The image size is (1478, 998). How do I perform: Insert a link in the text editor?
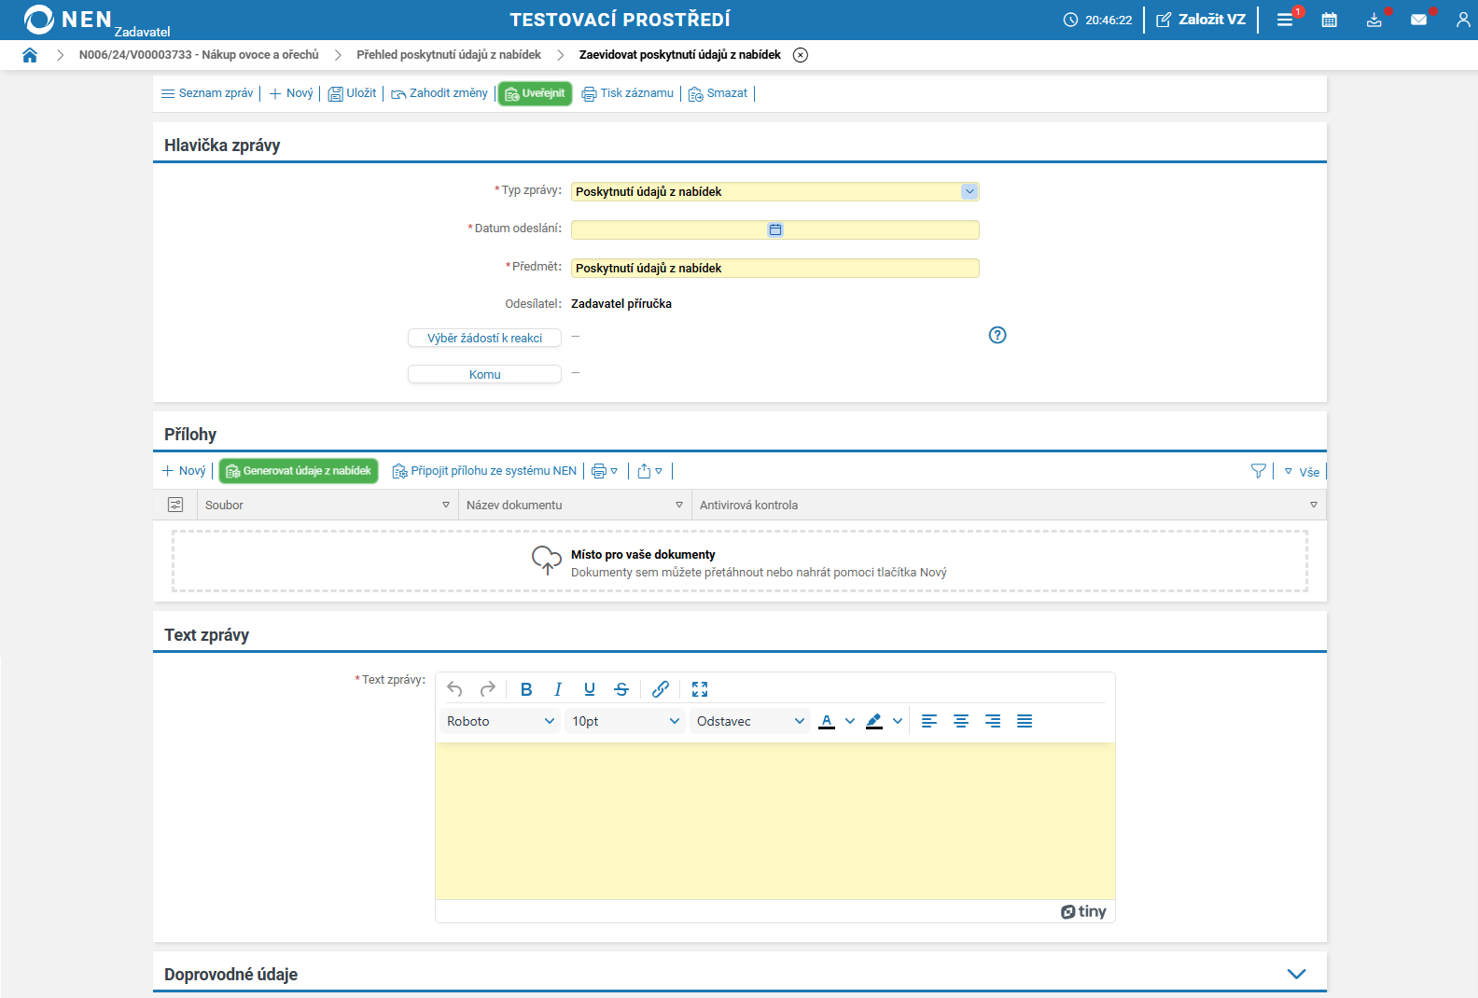[x=661, y=689]
